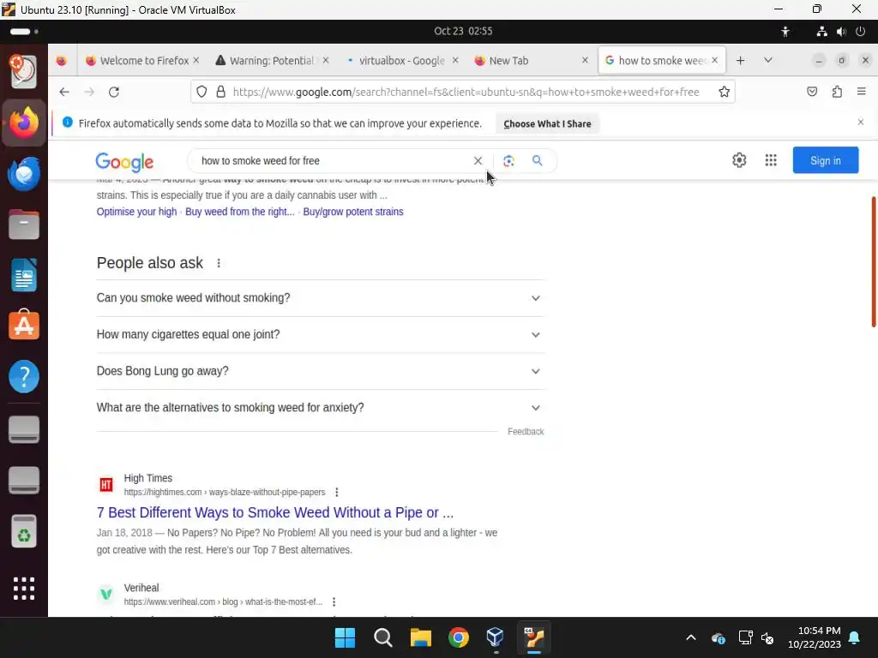Image resolution: width=878 pixels, height=658 pixels.
Task: Clear the Google search box text
Action: tap(478, 160)
